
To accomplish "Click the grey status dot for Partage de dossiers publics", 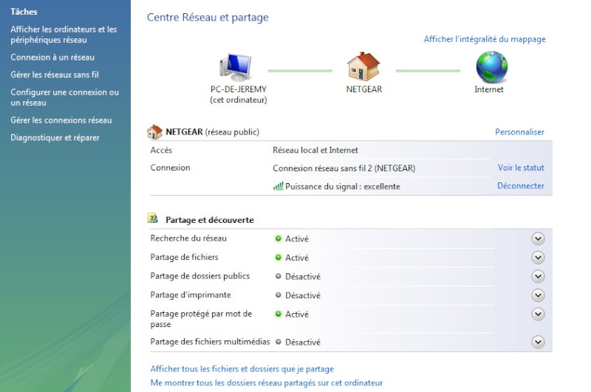I will [x=279, y=276].
